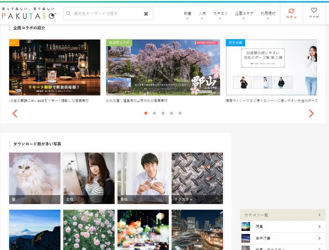Open the women poses caption link
The image size is (329, 250).
pyautogui.click(x=271, y=101)
